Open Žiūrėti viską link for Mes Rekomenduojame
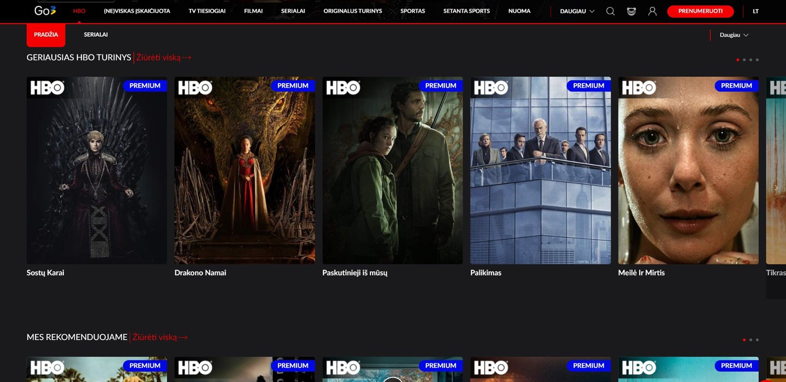The image size is (786, 382). (154, 337)
